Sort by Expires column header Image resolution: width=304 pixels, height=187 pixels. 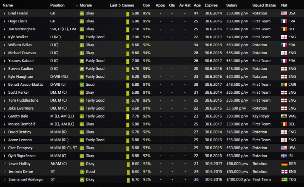coord(211,5)
